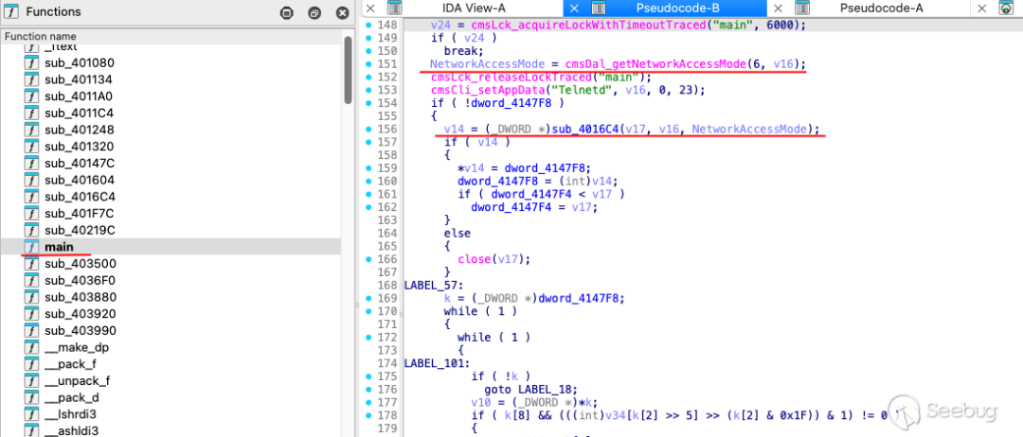Toggle breakpoint dot on line 153
Screen dimensions: 1023x437
click(368, 90)
